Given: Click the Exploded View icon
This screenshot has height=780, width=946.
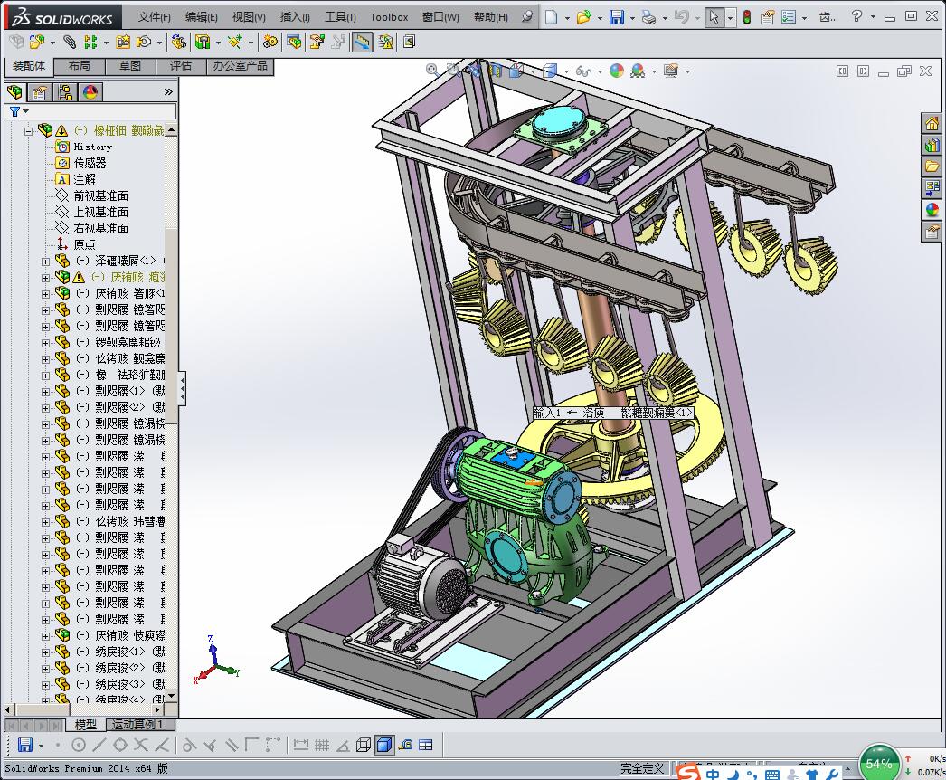Looking at the screenshot, I should [317, 42].
